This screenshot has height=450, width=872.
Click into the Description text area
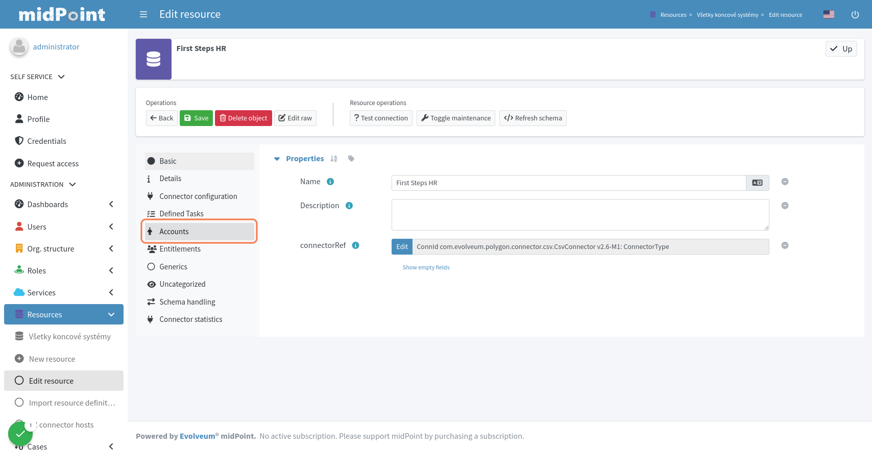[580, 214]
